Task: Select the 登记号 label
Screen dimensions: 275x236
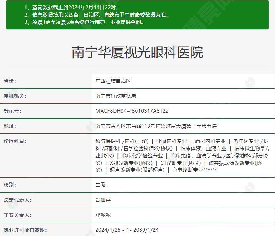Action: point(12,111)
